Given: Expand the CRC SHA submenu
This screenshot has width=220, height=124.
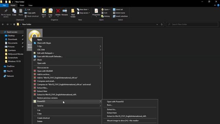Looking at the screenshot, I should coord(67,50).
